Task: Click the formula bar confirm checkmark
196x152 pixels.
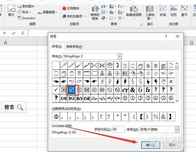Action: (14, 33)
